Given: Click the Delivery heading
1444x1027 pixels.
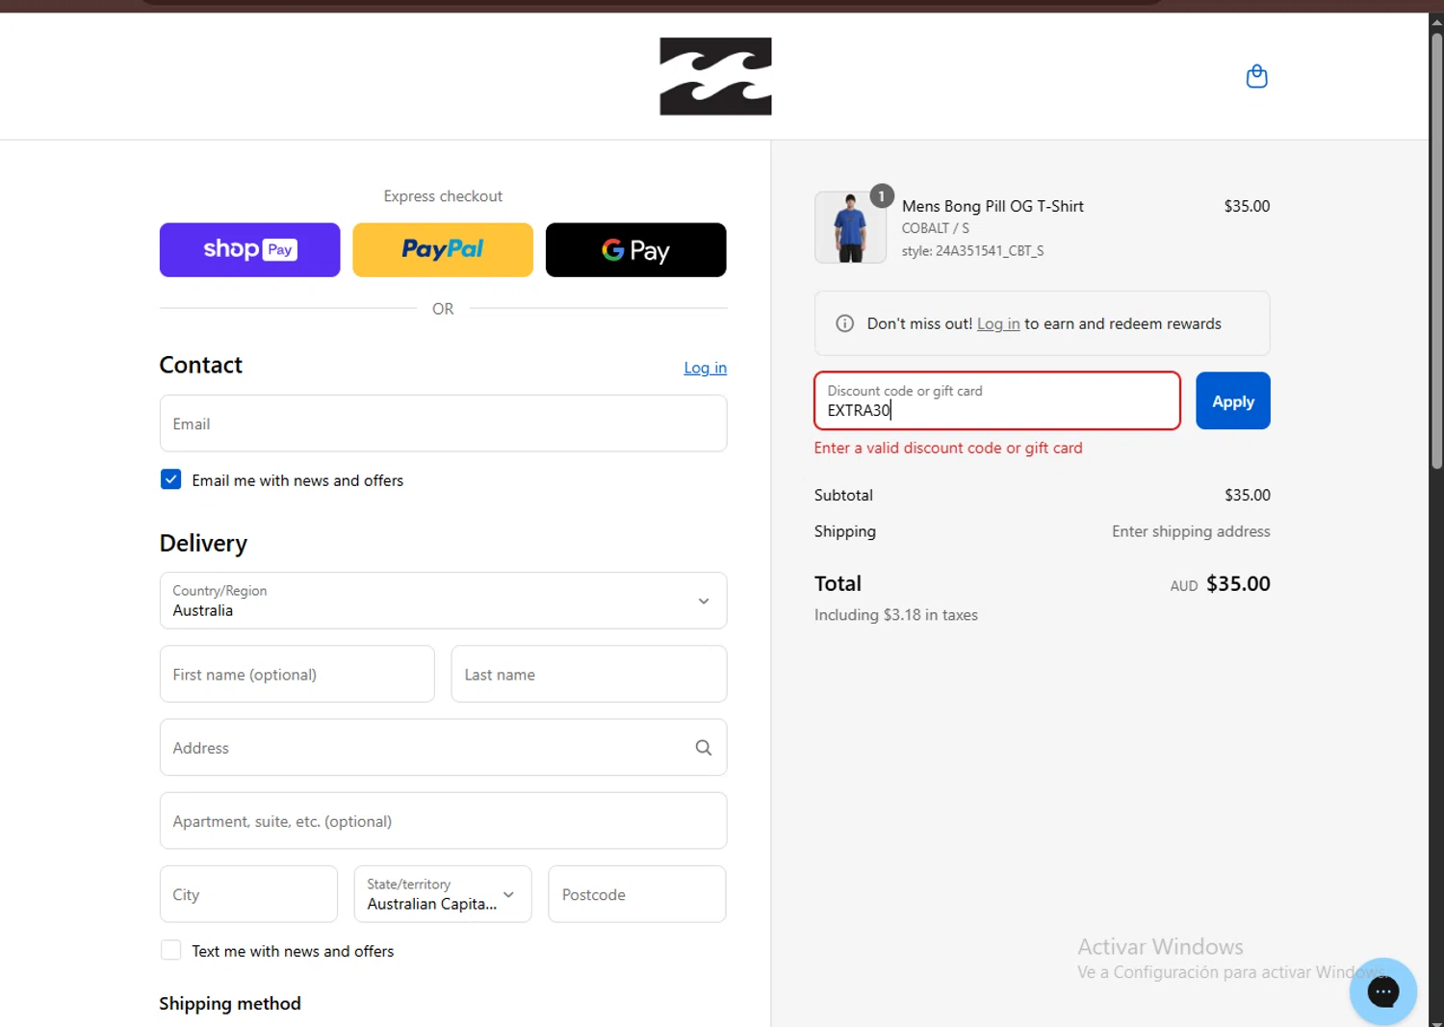Looking at the screenshot, I should pos(203,543).
